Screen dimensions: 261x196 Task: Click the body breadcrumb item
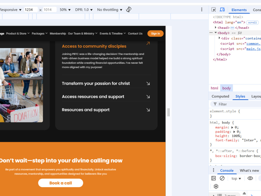click(226, 88)
